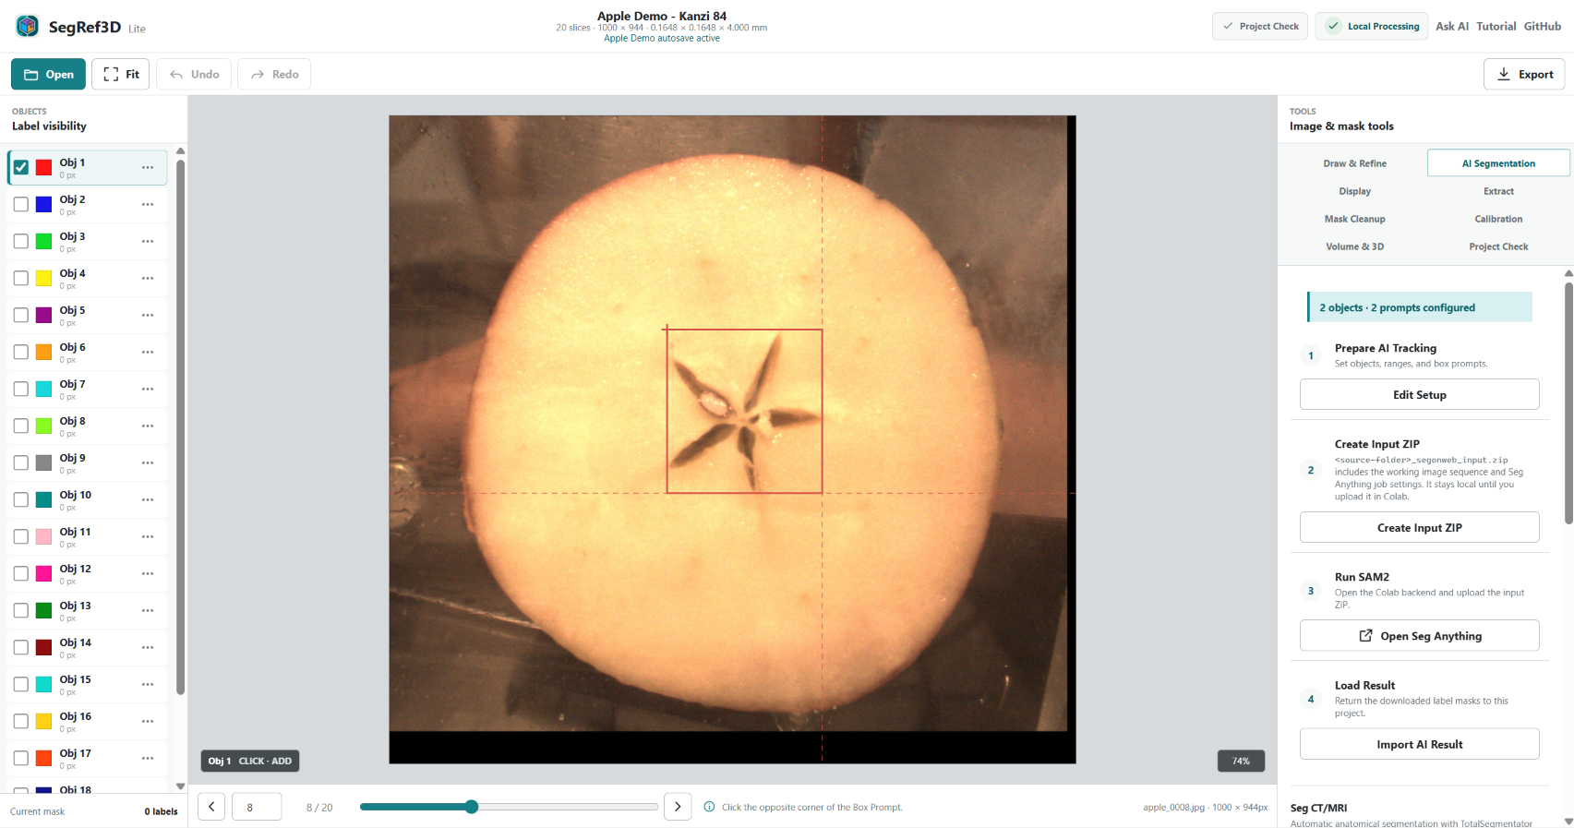The image size is (1574, 828).
Task: Click the info icon beside Box Prompt hint
Action: coord(709,807)
